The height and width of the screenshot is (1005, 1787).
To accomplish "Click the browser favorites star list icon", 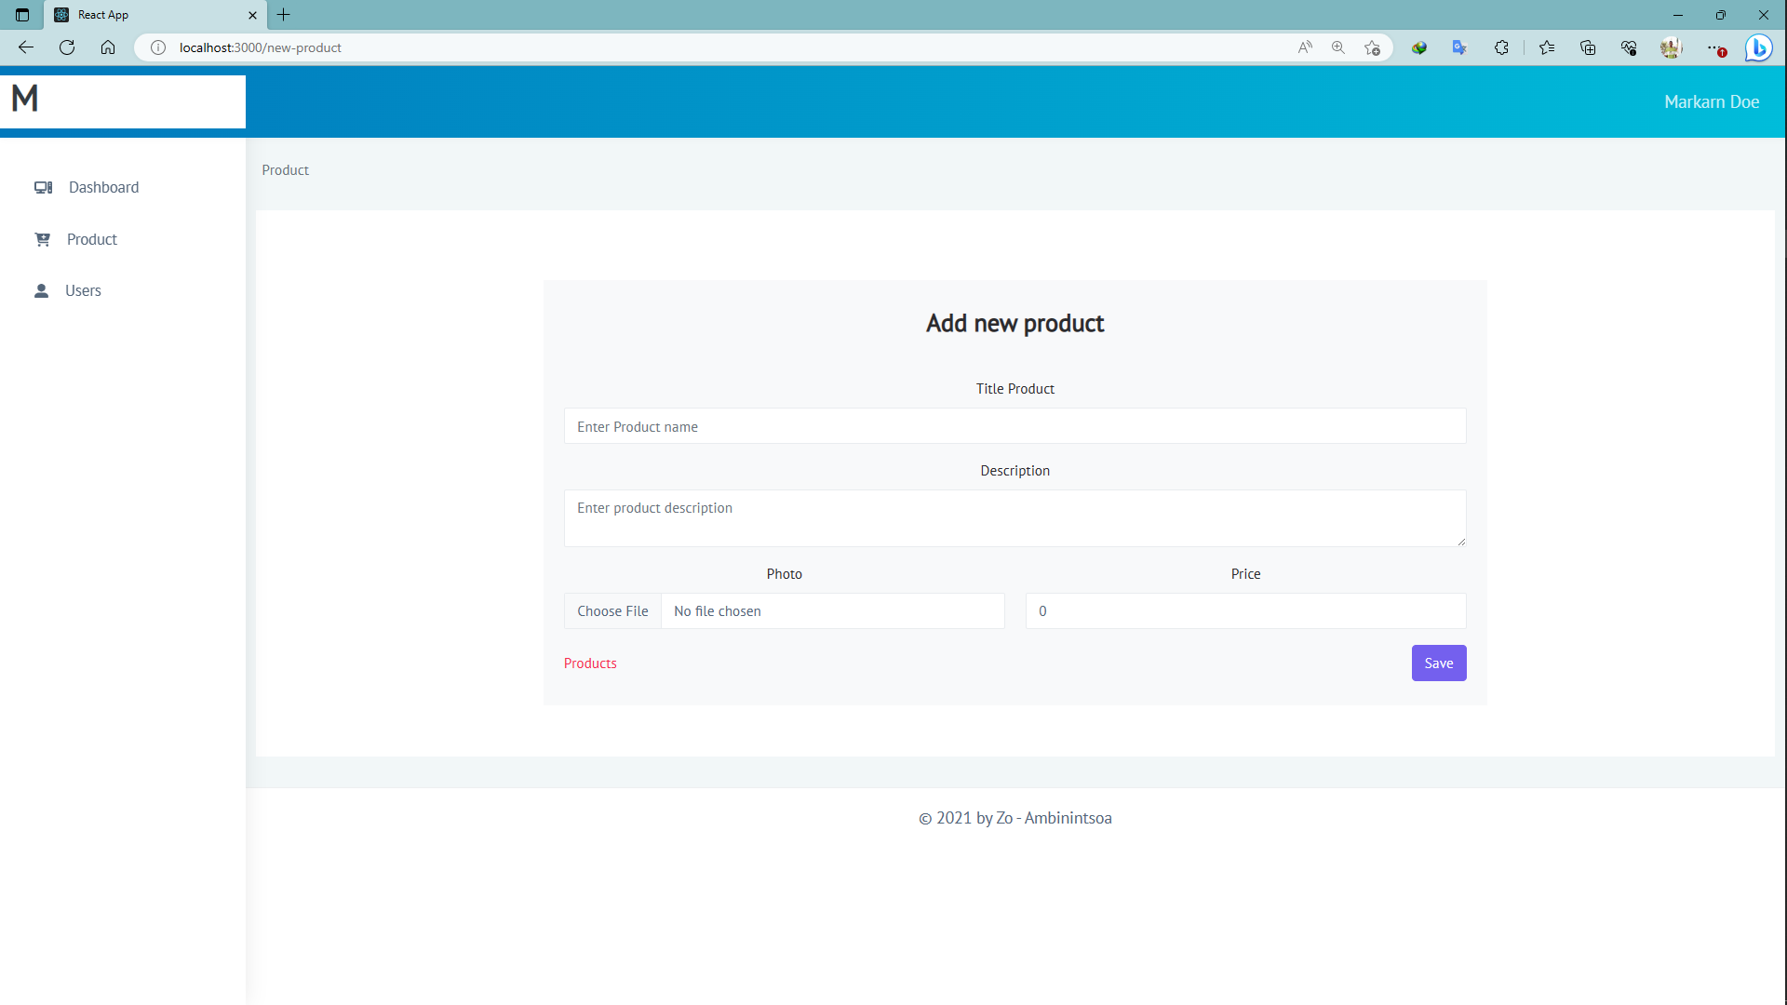I will pos(1547,47).
